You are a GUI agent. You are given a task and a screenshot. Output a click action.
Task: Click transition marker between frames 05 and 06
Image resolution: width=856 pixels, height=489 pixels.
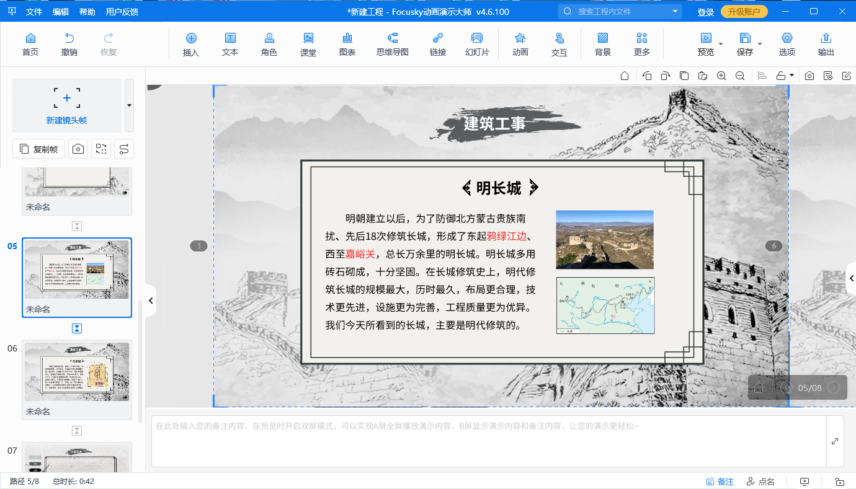point(77,328)
